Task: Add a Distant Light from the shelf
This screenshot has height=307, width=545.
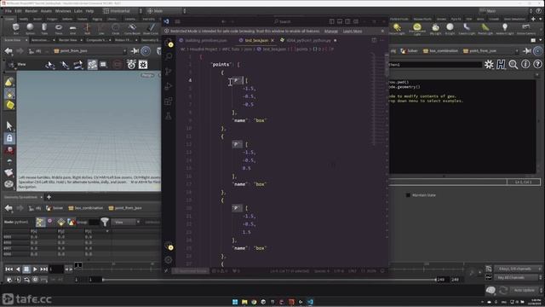Action: [397, 28]
